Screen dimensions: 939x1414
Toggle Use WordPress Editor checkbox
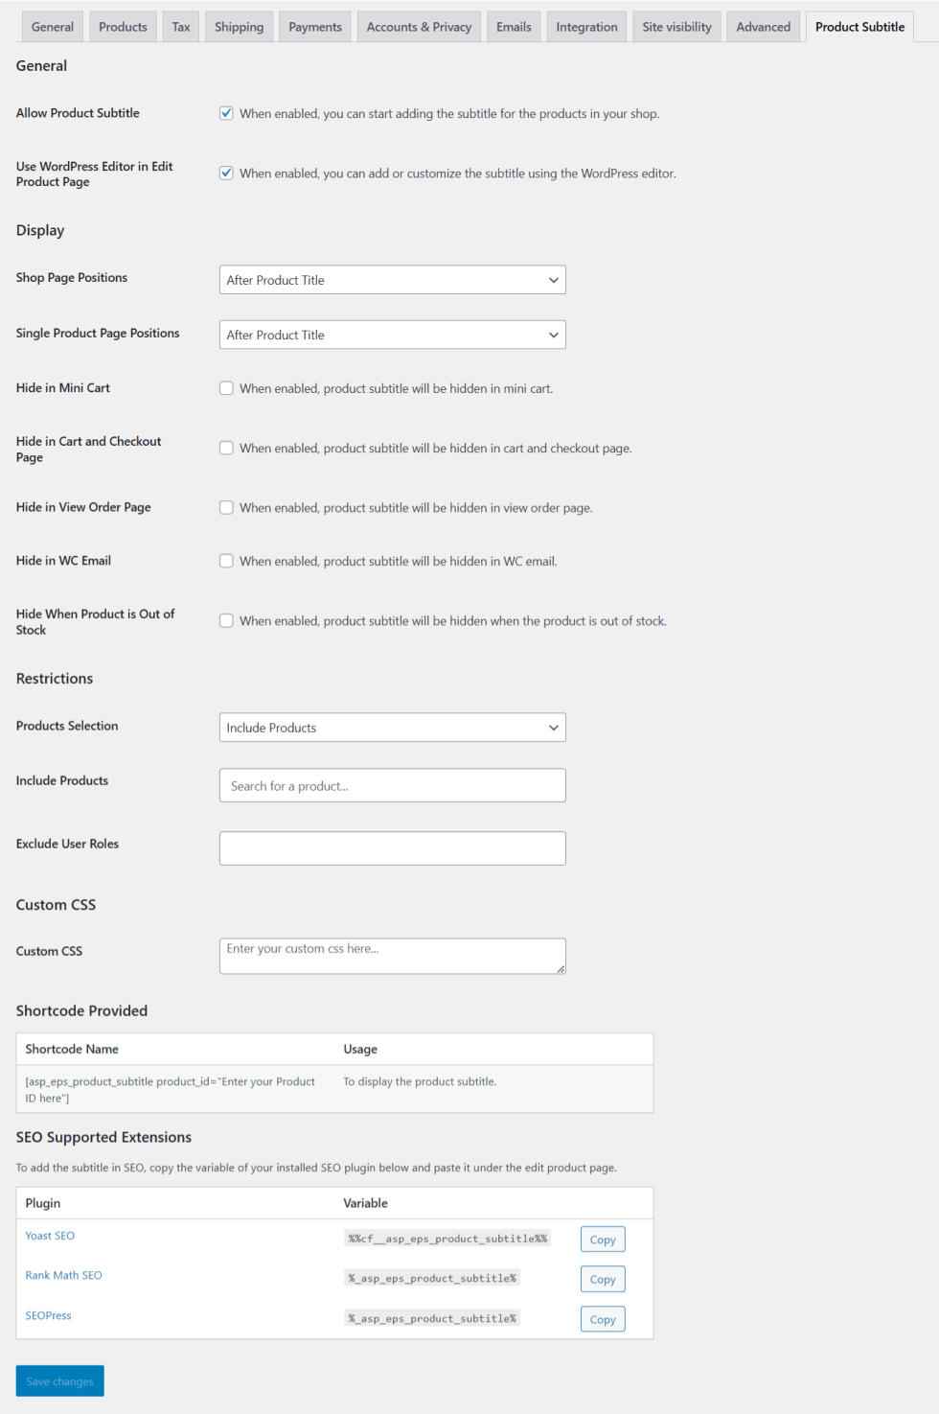(226, 174)
